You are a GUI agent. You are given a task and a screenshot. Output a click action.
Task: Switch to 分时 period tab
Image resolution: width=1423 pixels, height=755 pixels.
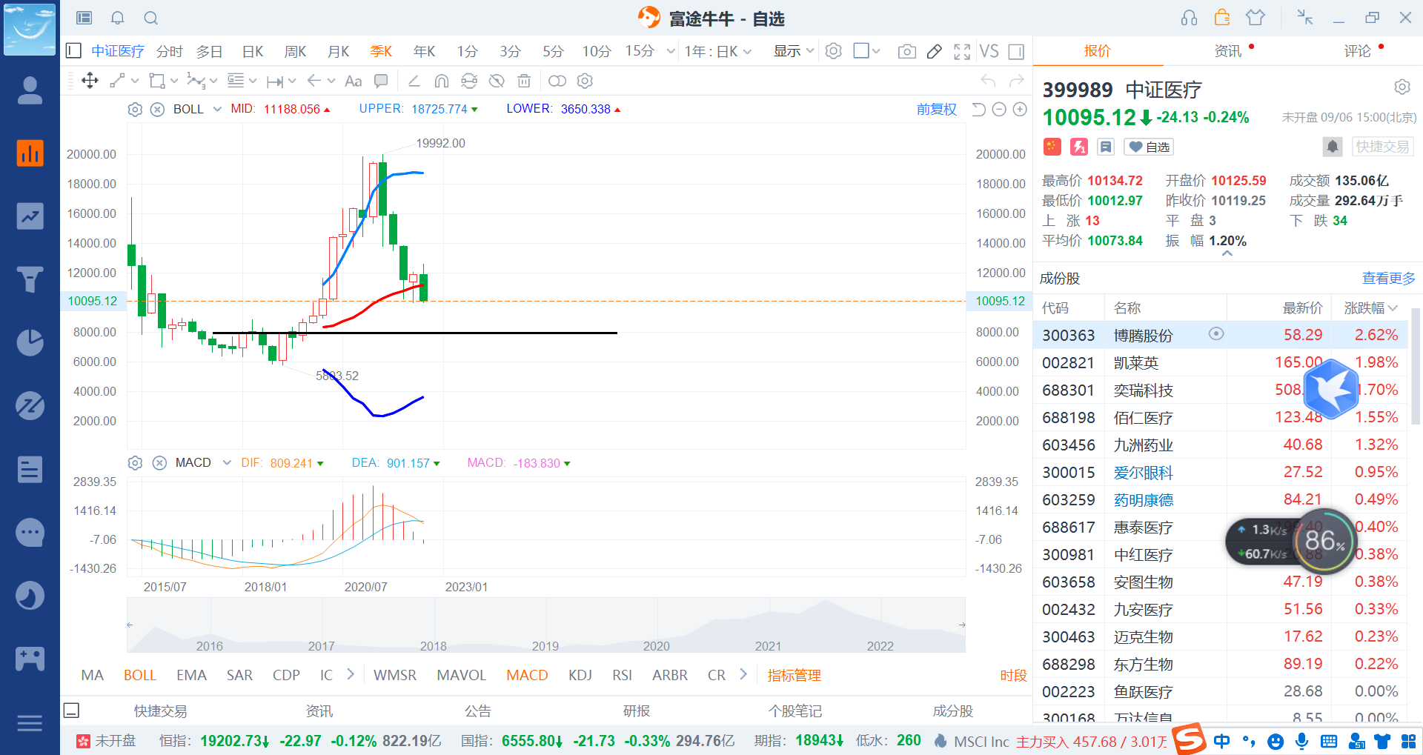click(170, 51)
